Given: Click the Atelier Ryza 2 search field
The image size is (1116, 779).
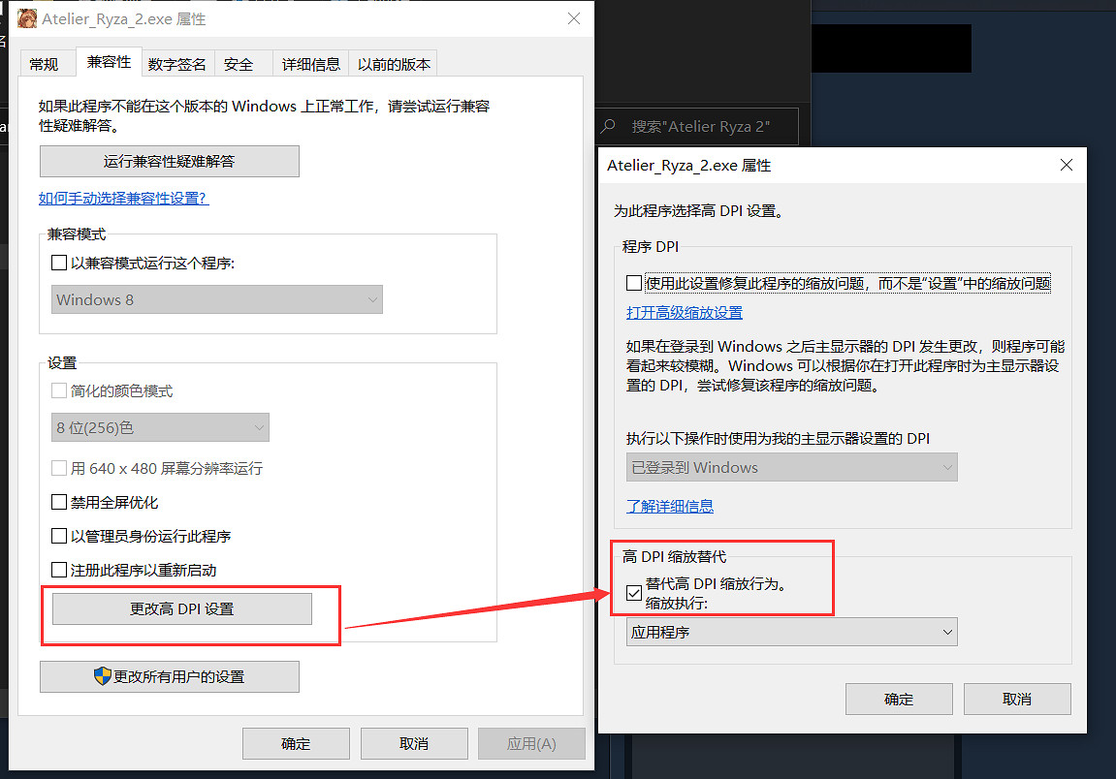Looking at the screenshot, I should point(700,127).
